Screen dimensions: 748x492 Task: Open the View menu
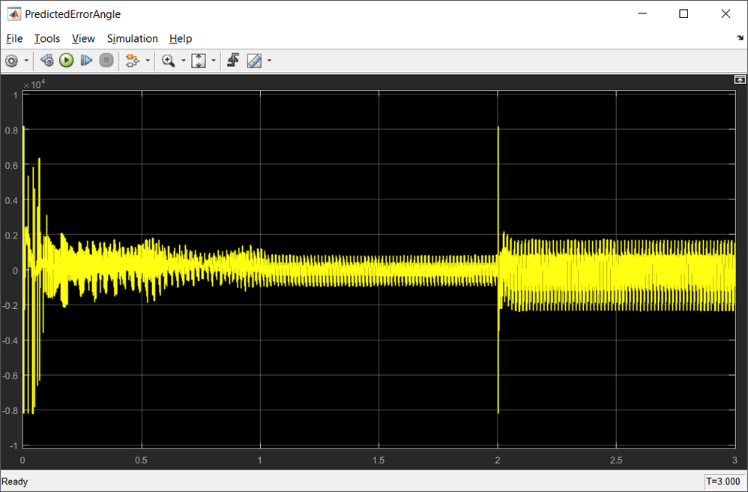[83, 39]
